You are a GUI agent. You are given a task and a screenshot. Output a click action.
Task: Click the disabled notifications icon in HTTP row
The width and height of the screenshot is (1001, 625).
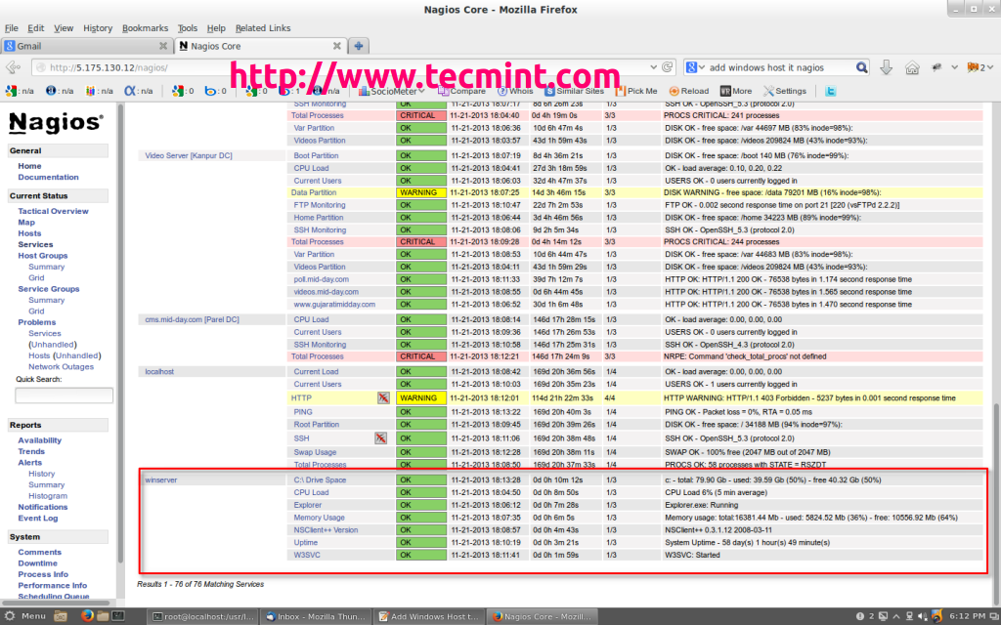(383, 398)
